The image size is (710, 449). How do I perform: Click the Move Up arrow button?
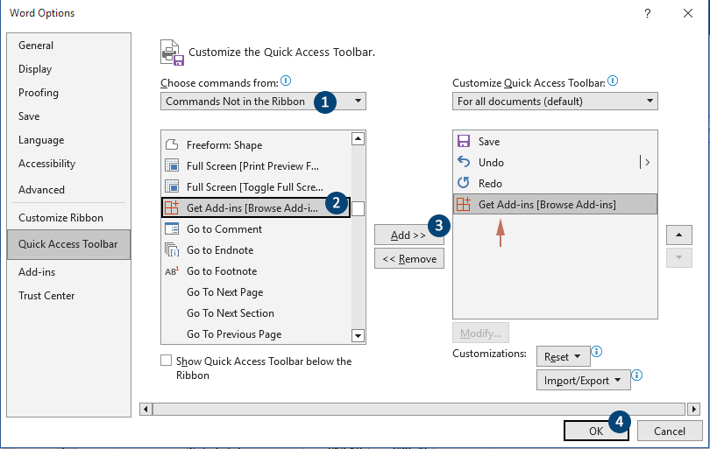679,236
